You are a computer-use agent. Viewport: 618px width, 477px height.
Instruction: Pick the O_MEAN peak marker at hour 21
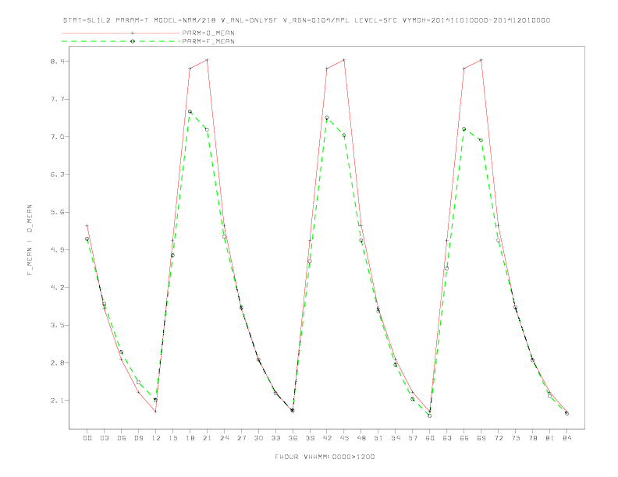[x=207, y=60]
